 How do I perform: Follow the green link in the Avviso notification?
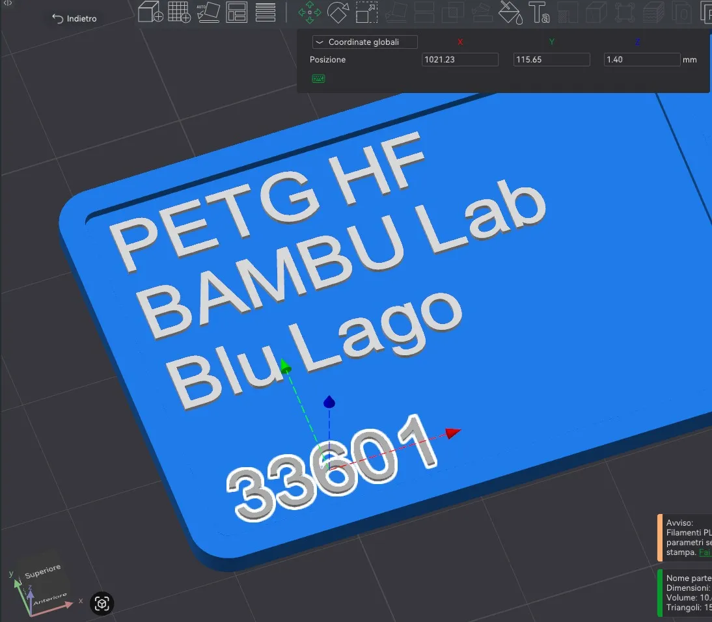[705, 552]
